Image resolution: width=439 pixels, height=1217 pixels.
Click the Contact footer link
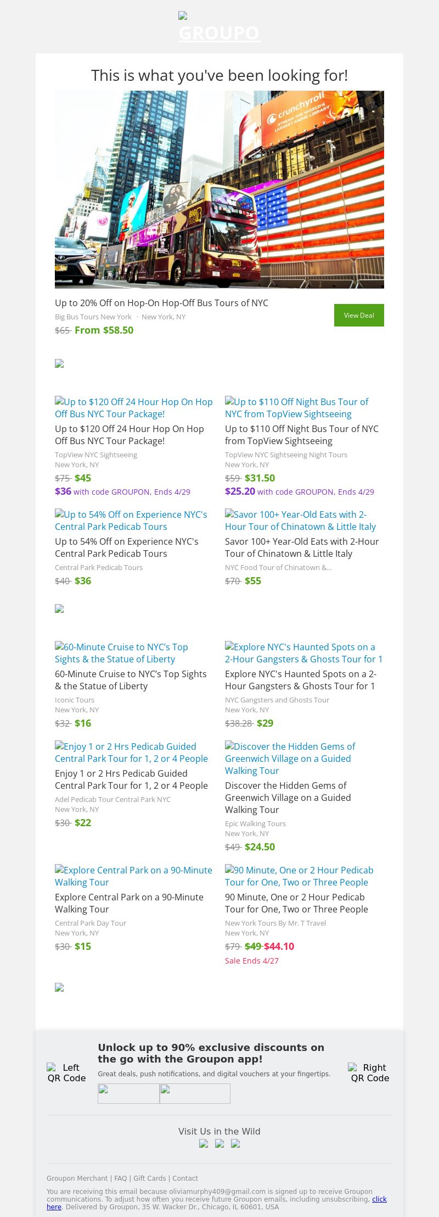[x=185, y=1178]
